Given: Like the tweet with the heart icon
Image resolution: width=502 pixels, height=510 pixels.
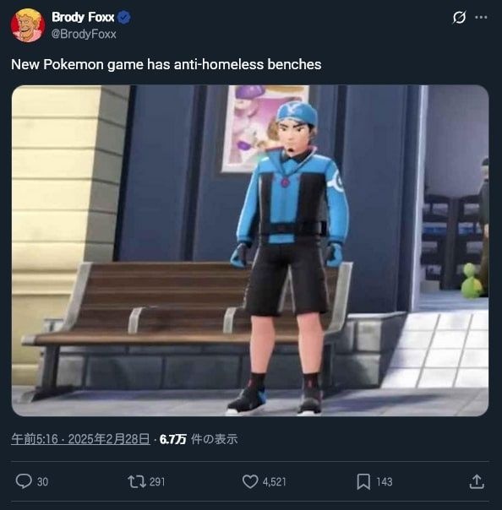Looking at the screenshot, I should 250,481.
